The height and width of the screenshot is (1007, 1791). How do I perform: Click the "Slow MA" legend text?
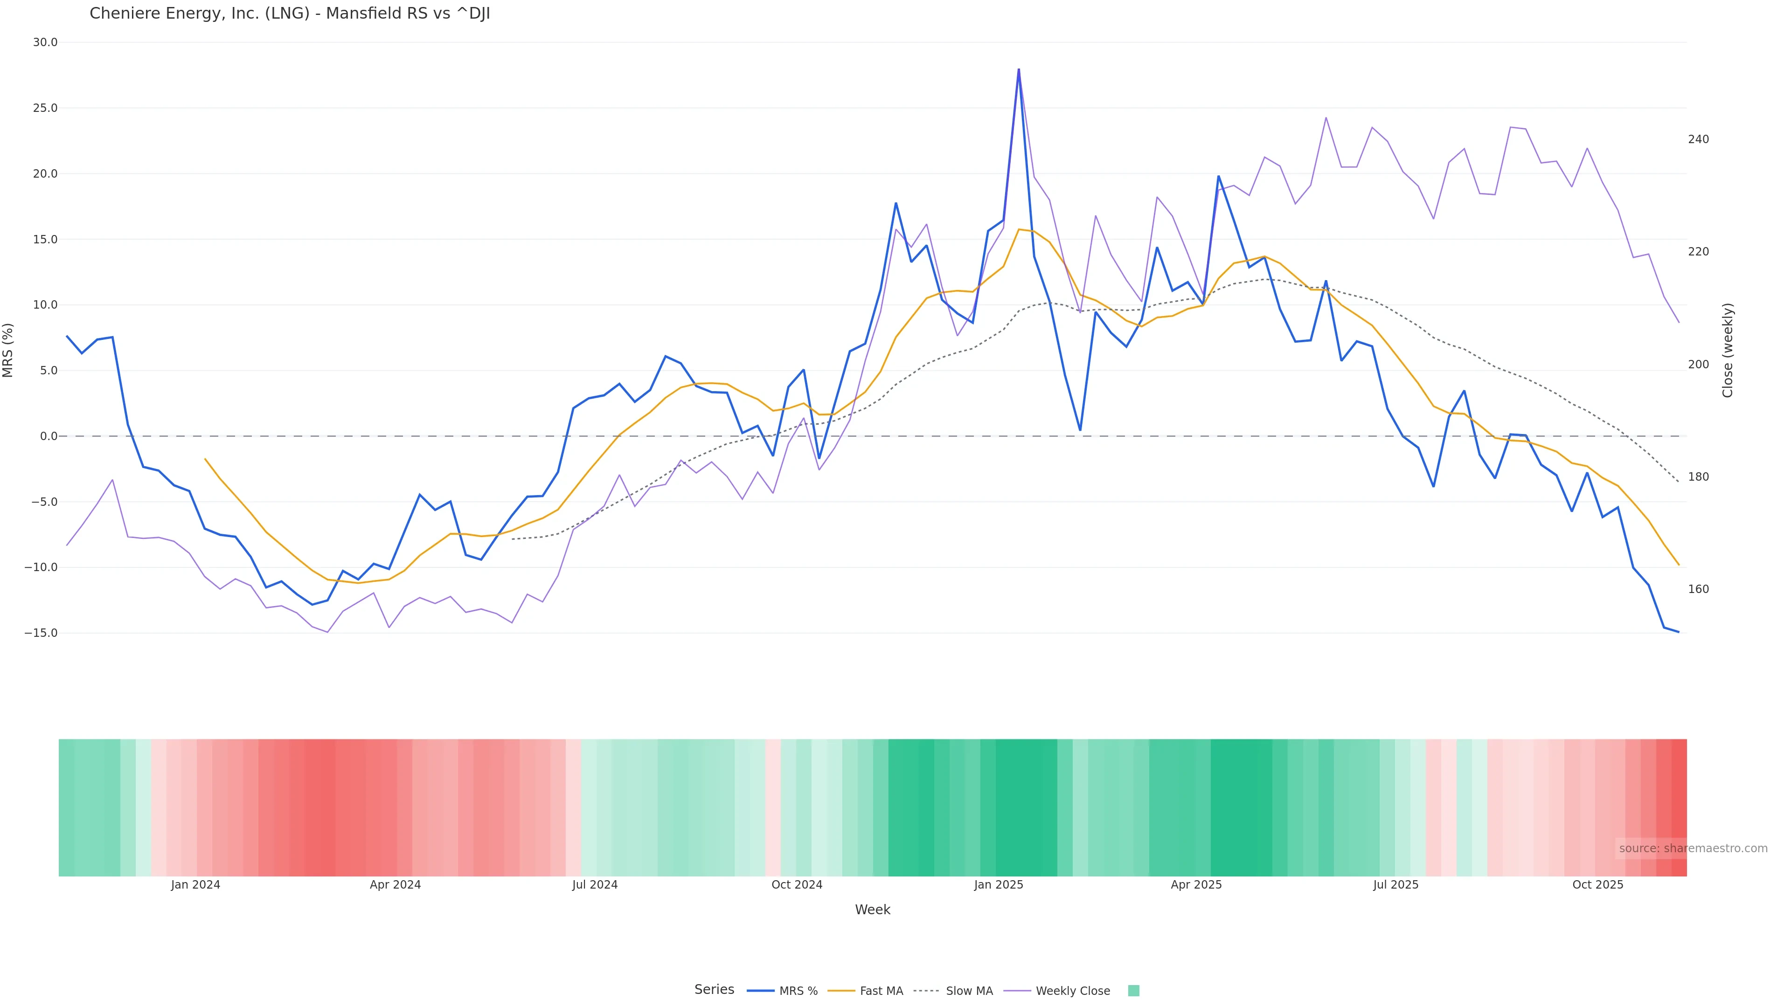[x=969, y=991]
